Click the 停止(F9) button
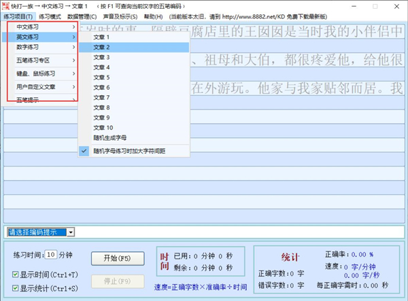 [118, 281]
